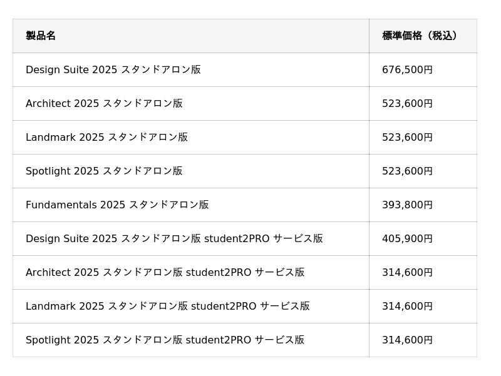Select Landmark 2025 スタンドアロン版 product name
The height and width of the screenshot is (376, 501).
[x=106, y=138]
